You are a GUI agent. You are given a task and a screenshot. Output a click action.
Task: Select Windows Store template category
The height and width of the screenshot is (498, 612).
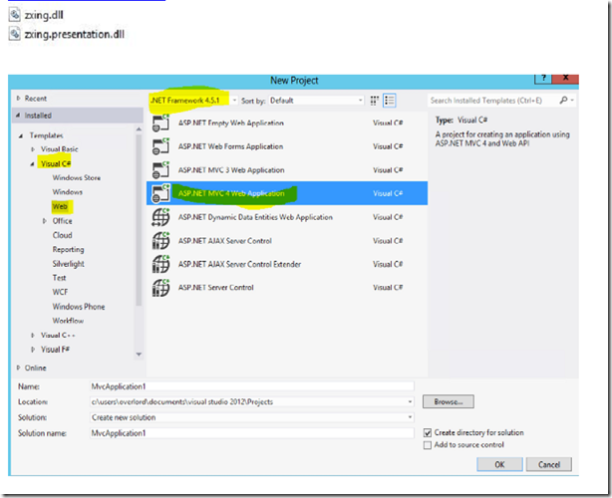(x=77, y=178)
